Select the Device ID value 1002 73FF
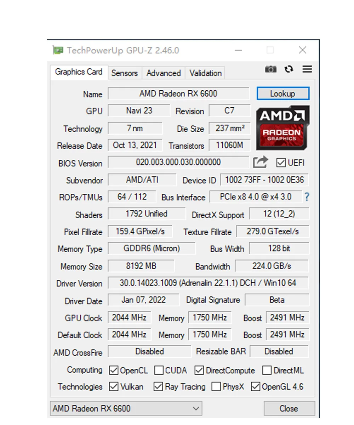Screen dimensions: 354x425 (264, 180)
